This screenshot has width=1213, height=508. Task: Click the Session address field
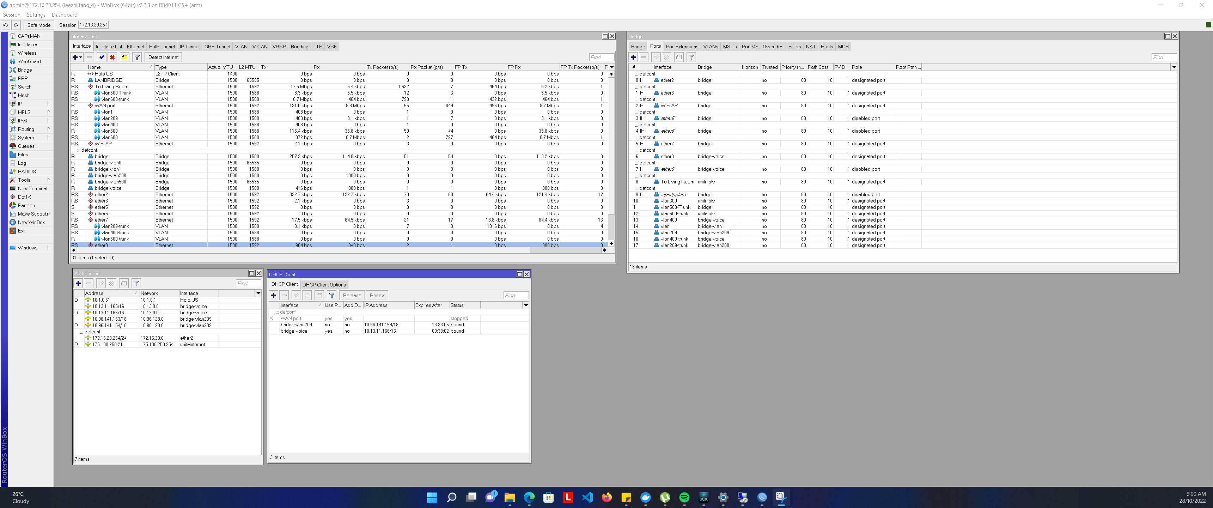(94, 25)
